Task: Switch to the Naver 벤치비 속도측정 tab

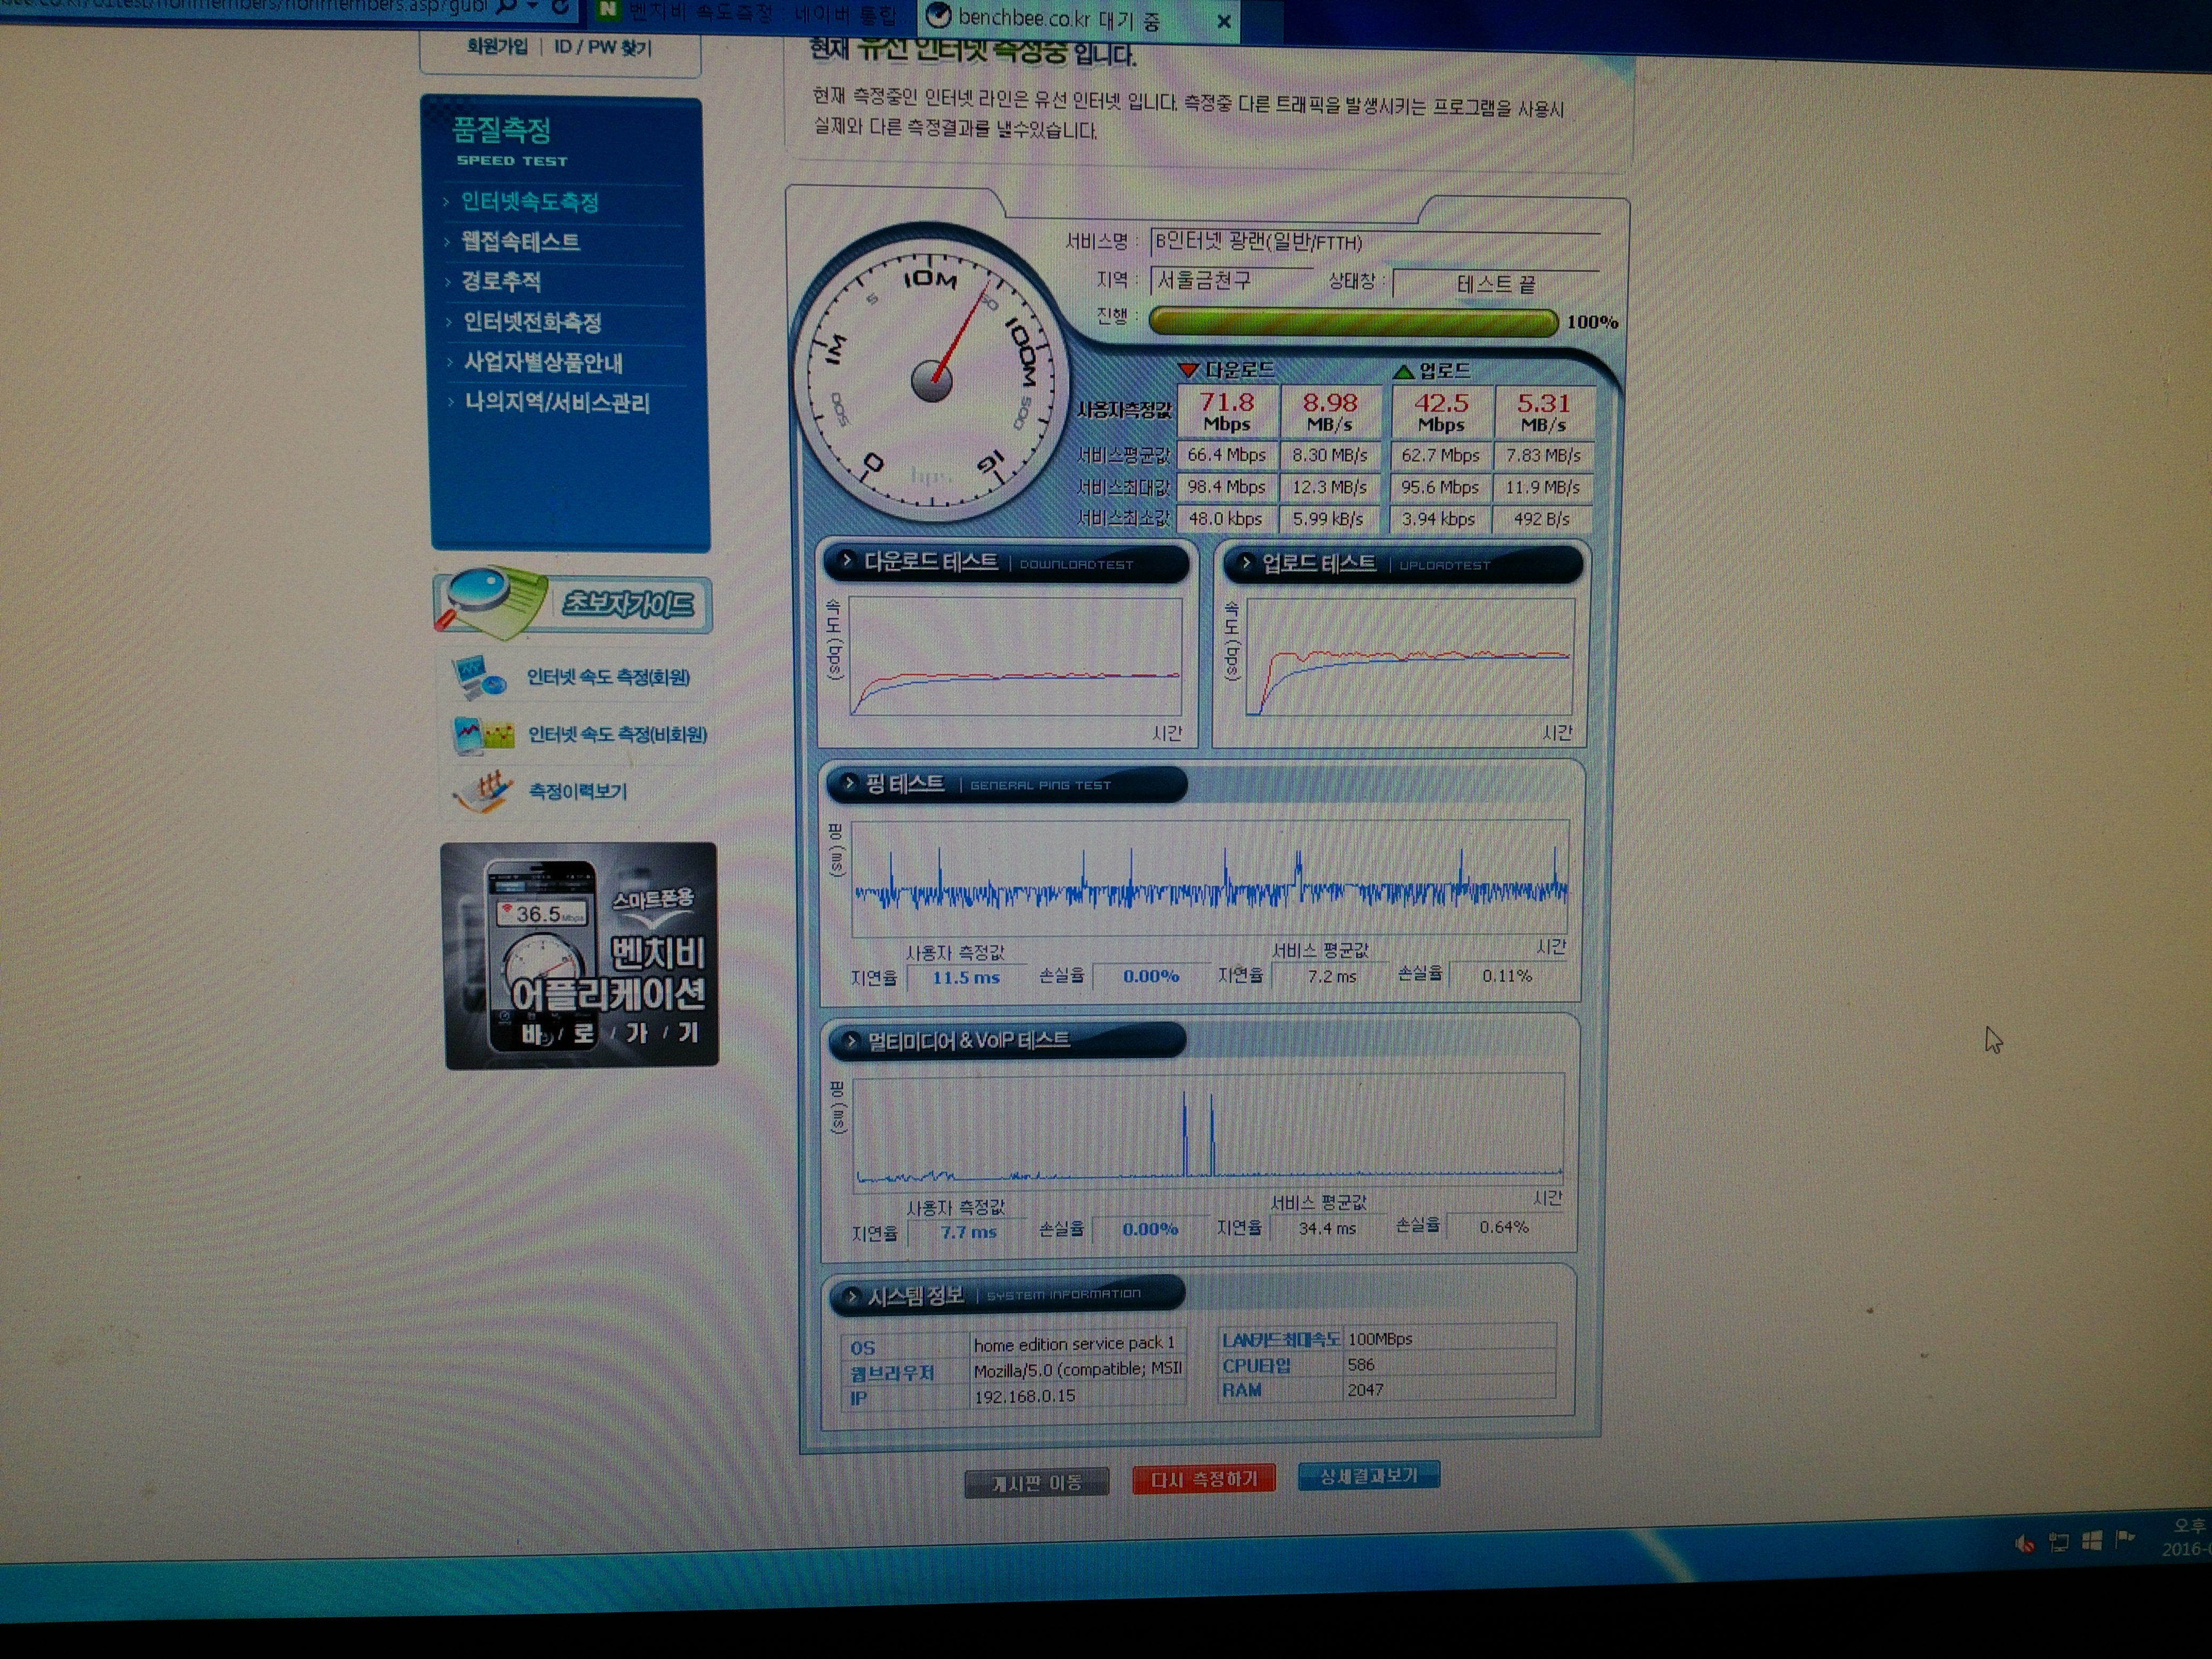Action: [751, 15]
